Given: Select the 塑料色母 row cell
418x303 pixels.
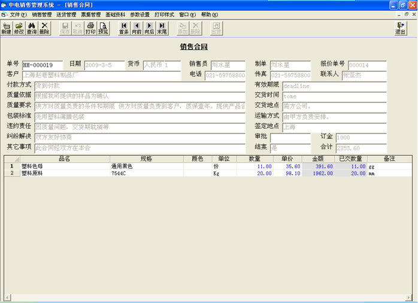Looking at the screenshot, I should (x=65, y=166).
